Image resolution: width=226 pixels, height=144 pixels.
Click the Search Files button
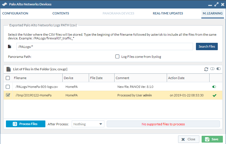(207, 46)
